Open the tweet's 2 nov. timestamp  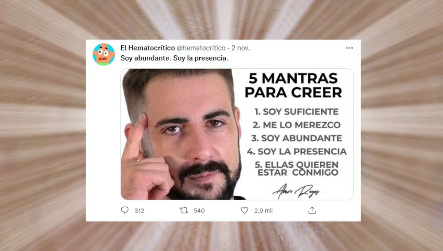pos(241,48)
